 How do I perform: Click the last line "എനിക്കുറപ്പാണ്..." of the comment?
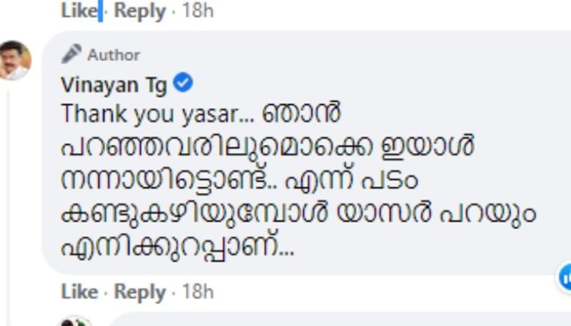point(177,246)
